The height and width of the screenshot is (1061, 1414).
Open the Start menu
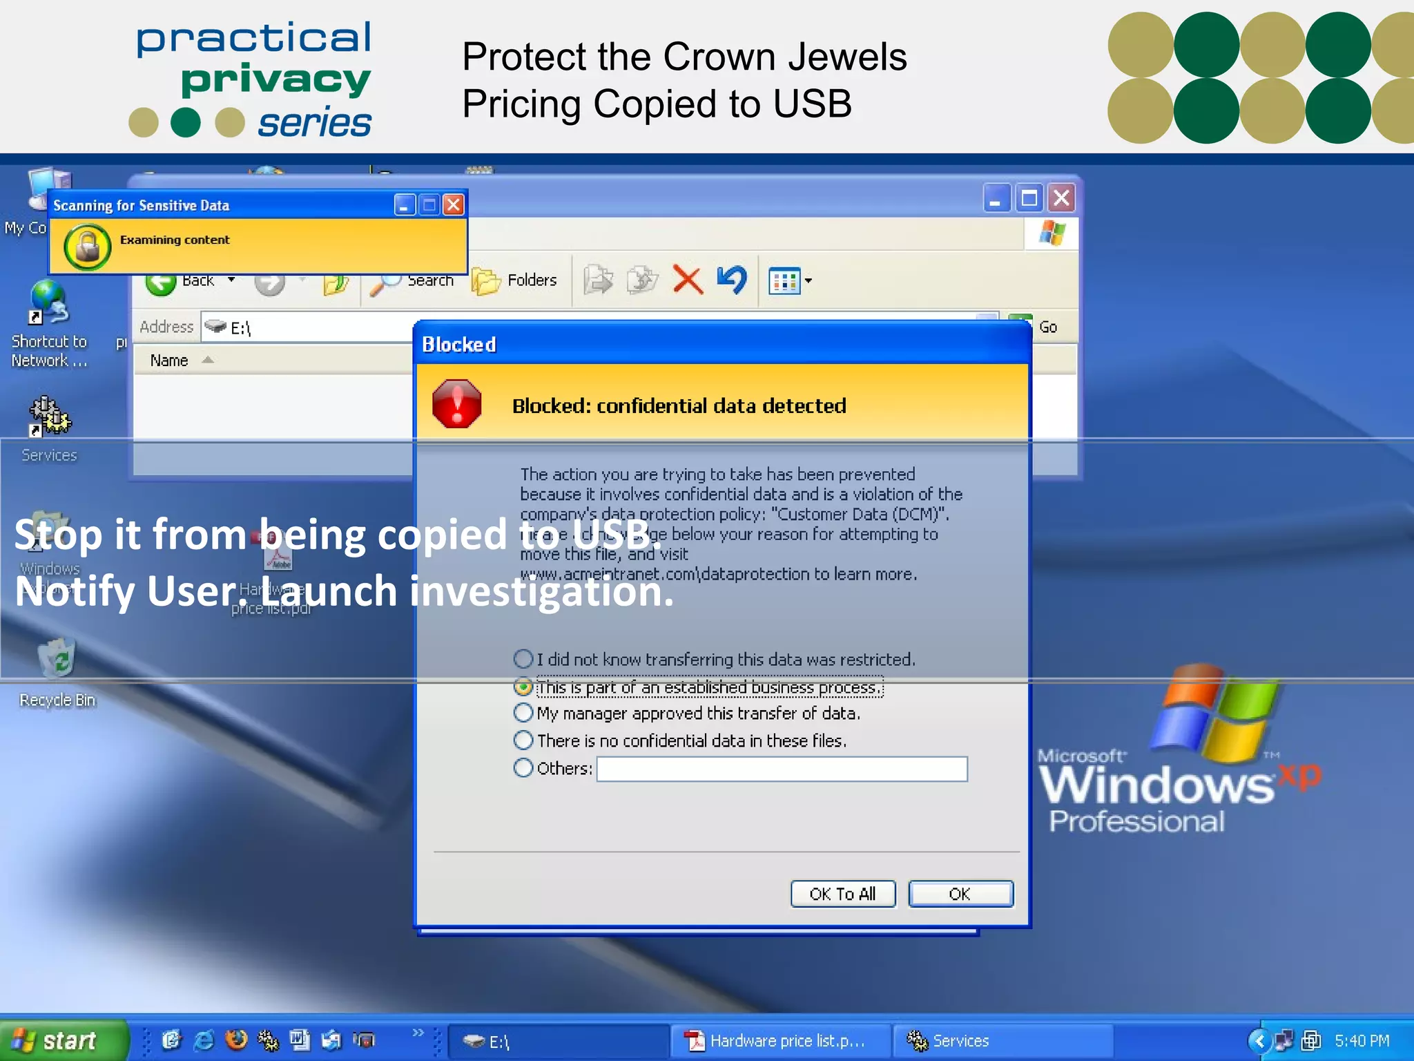(x=64, y=1040)
